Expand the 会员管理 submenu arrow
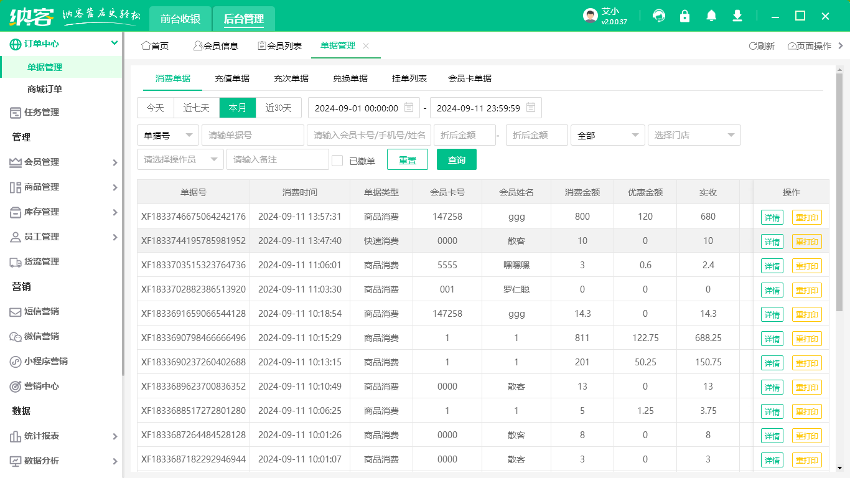This screenshot has height=478, width=850. point(115,162)
